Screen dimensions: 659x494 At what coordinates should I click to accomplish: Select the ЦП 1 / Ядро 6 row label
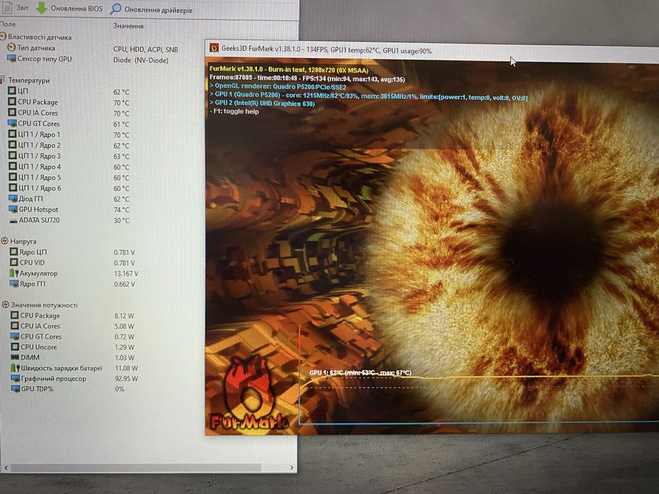click(x=39, y=188)
